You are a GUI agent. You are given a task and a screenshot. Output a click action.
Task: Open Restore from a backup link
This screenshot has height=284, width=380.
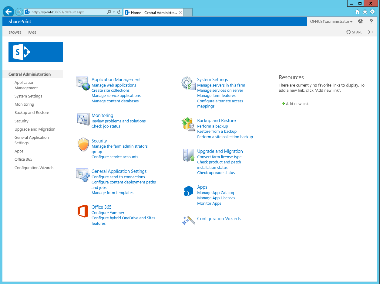[x=217, y=132]
